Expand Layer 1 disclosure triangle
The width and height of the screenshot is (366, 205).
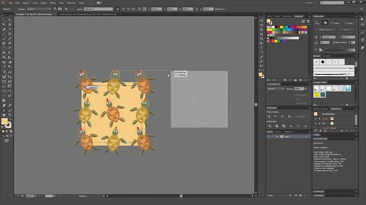pos(277,137)
